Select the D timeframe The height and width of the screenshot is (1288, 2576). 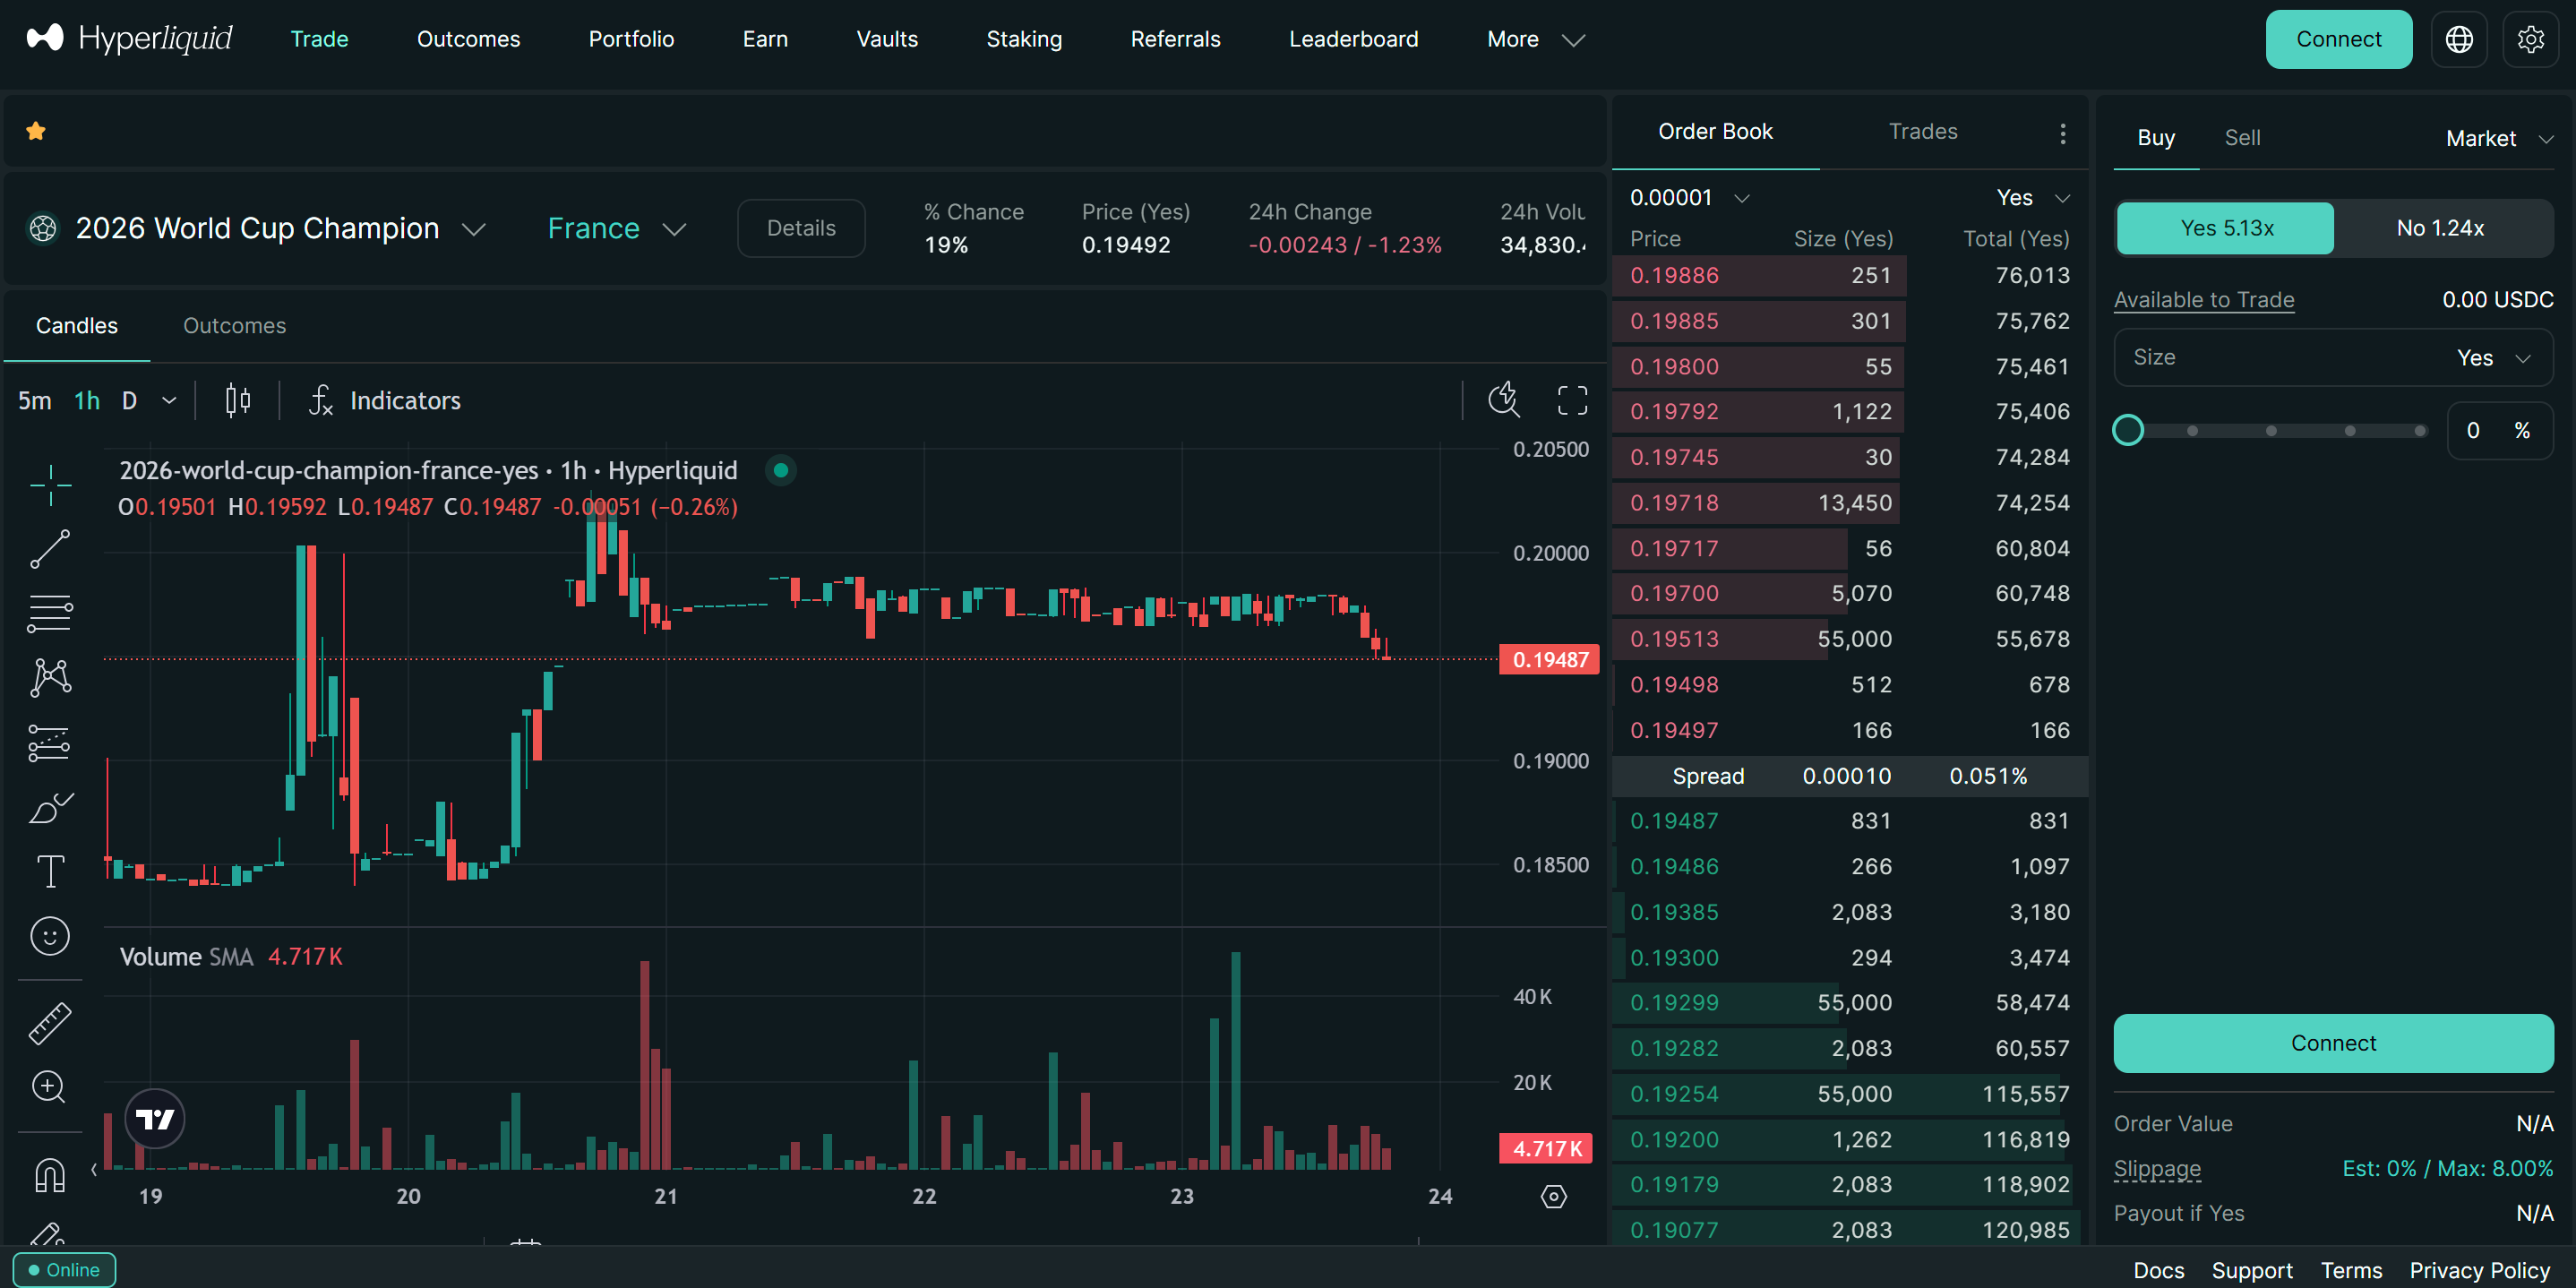click(x=129, y=400)
